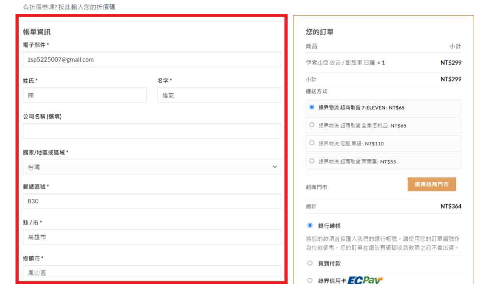
Task: Click the 公司名稱 company name field
Action: (x=152, y=131)
